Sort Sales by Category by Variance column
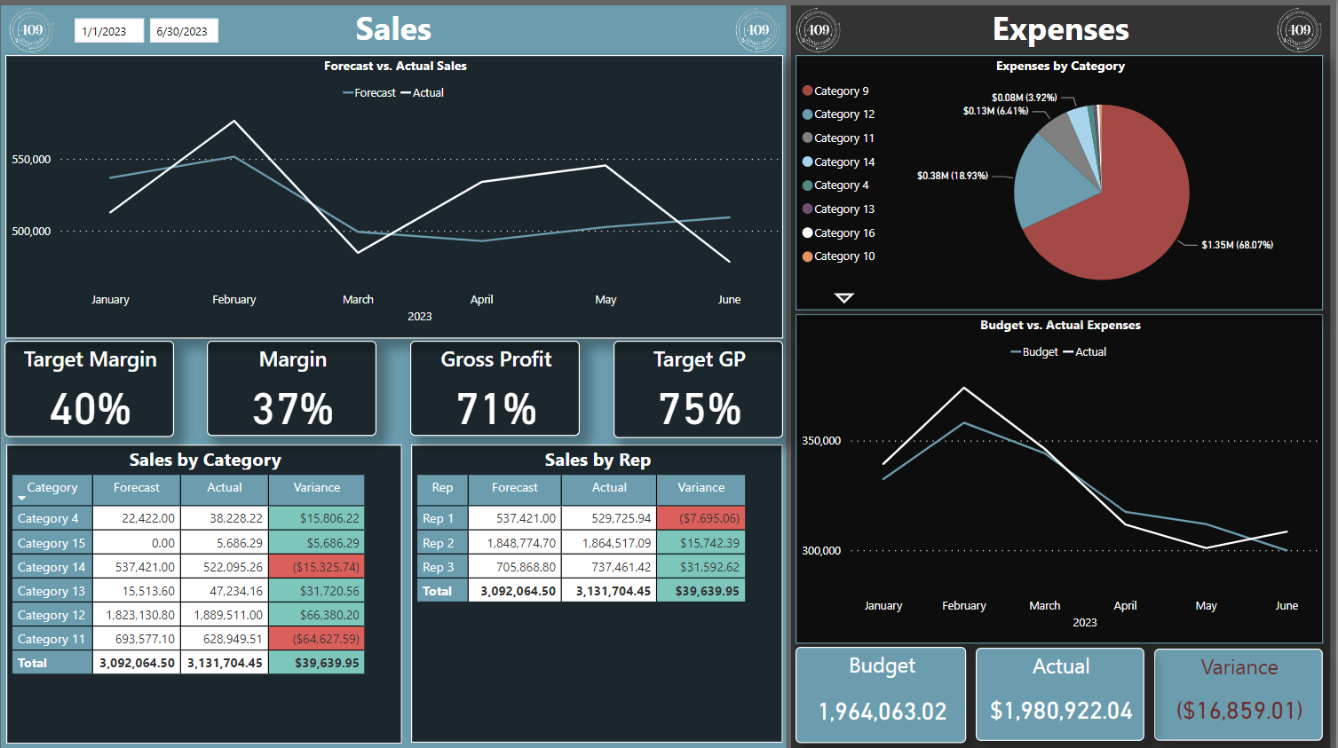 (317, 489)
